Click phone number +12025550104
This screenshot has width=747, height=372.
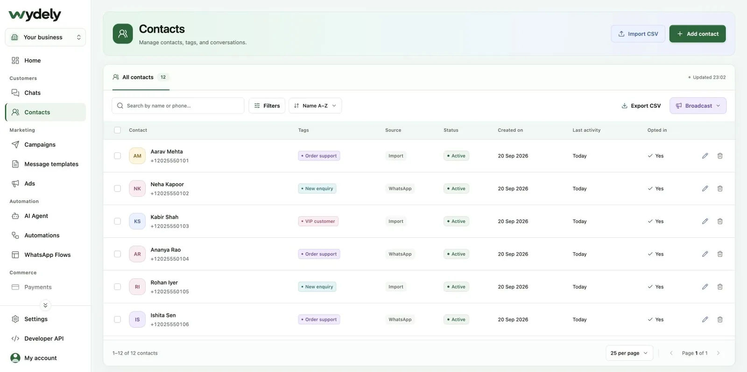[170, 259]
